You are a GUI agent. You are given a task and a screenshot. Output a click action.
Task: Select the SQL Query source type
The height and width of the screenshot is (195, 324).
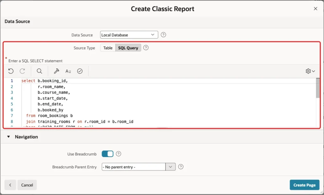(128, 48)
